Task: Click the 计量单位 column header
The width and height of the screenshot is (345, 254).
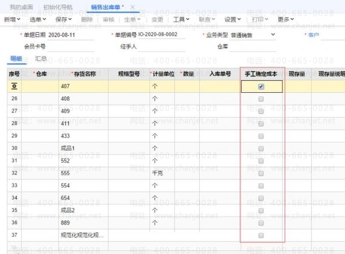Action: pos(162,74)
